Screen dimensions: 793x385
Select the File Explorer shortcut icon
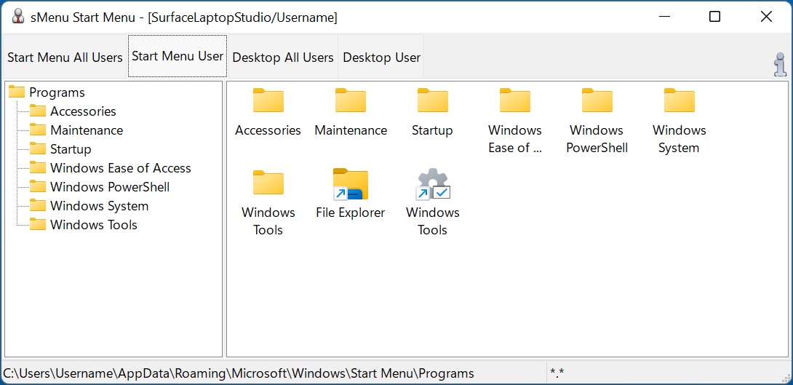coord(351,184)
